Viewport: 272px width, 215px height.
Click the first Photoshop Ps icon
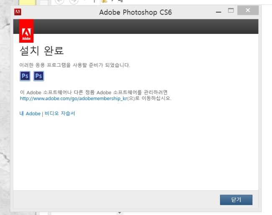[x=25, y=76]
